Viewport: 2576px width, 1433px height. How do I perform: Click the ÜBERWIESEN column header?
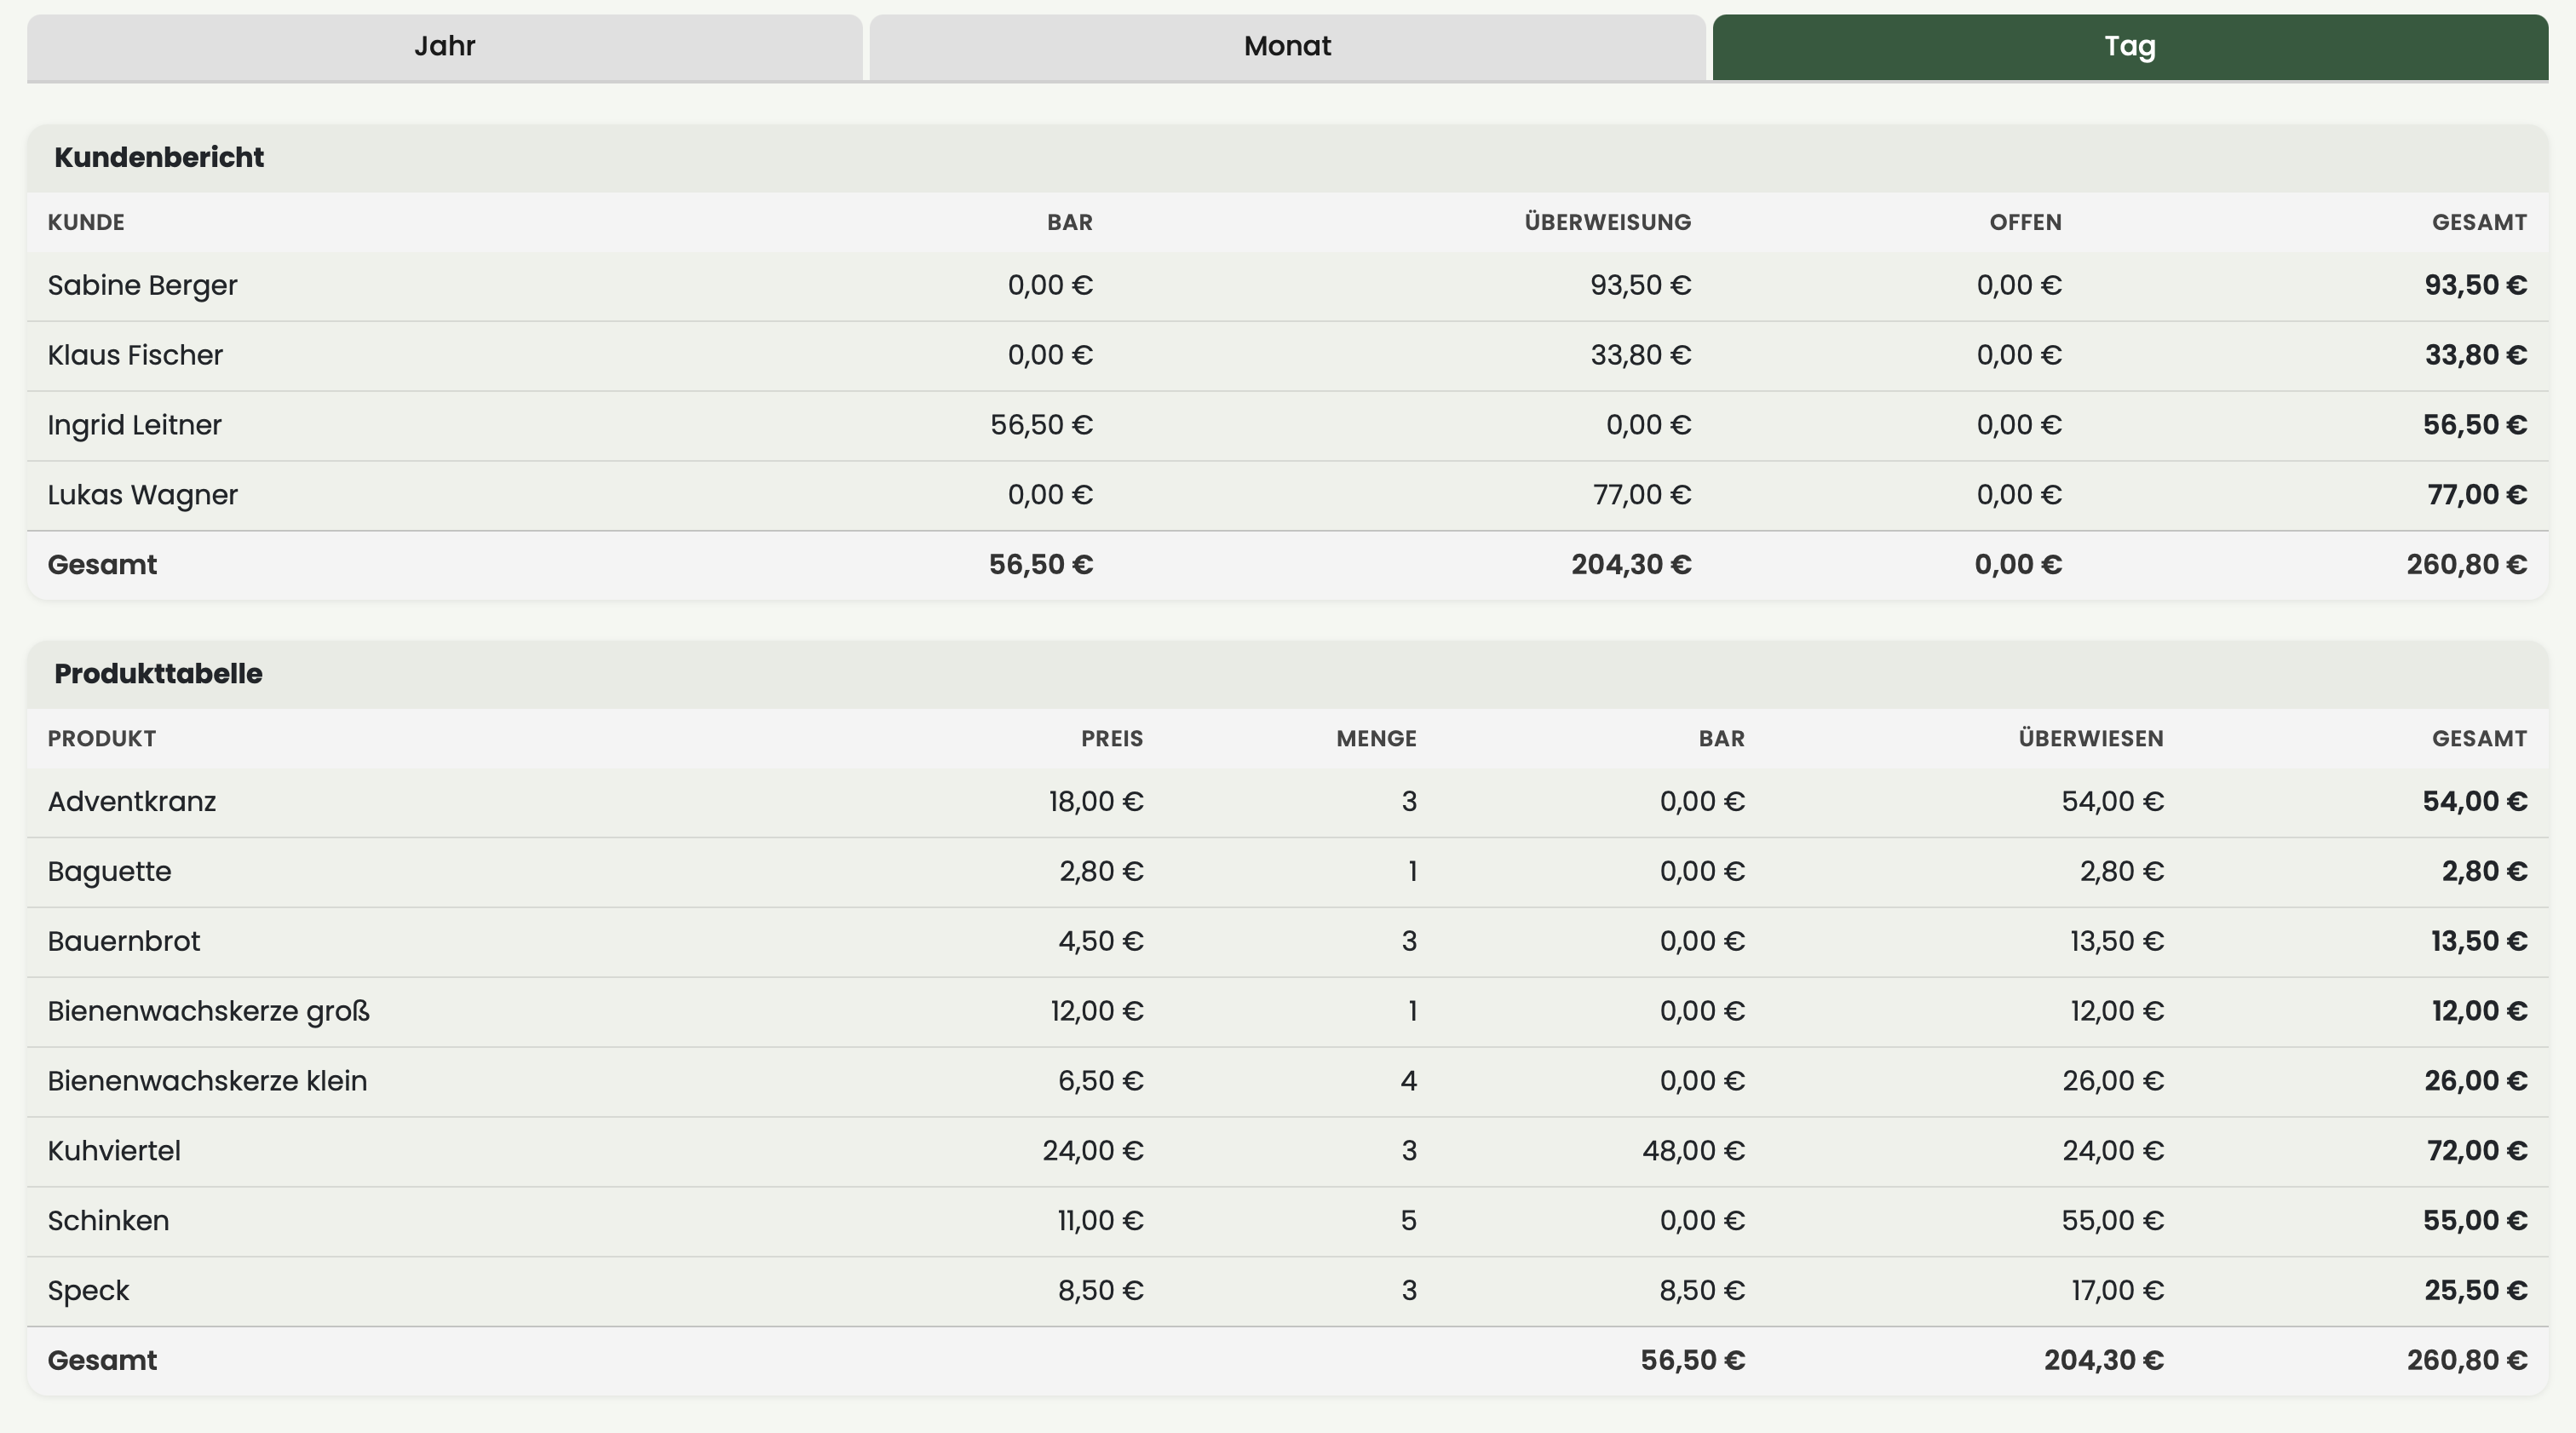pyautogui.click(x=2090, y=738)
